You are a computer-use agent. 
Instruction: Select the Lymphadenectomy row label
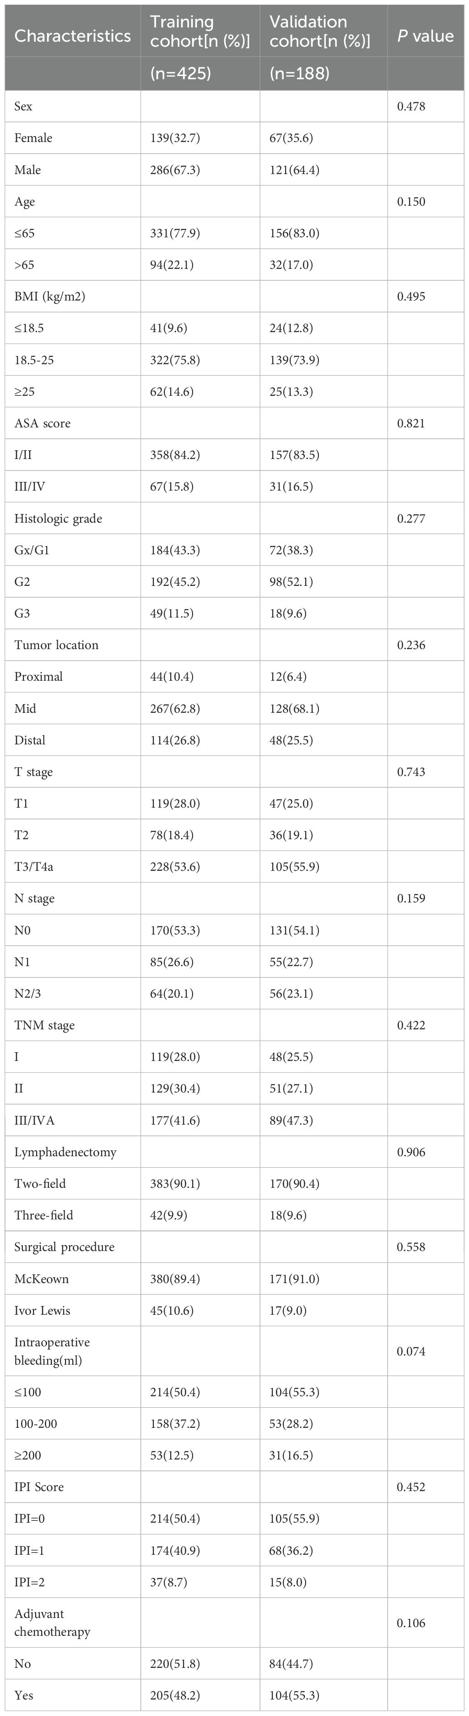pos(65,1152)
